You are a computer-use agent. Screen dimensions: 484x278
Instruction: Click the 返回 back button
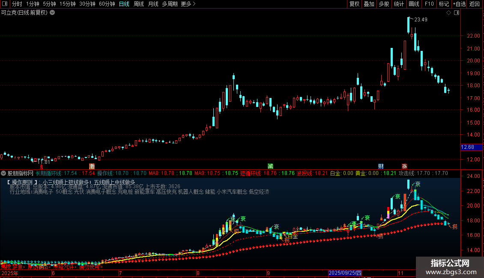[475, 4]
